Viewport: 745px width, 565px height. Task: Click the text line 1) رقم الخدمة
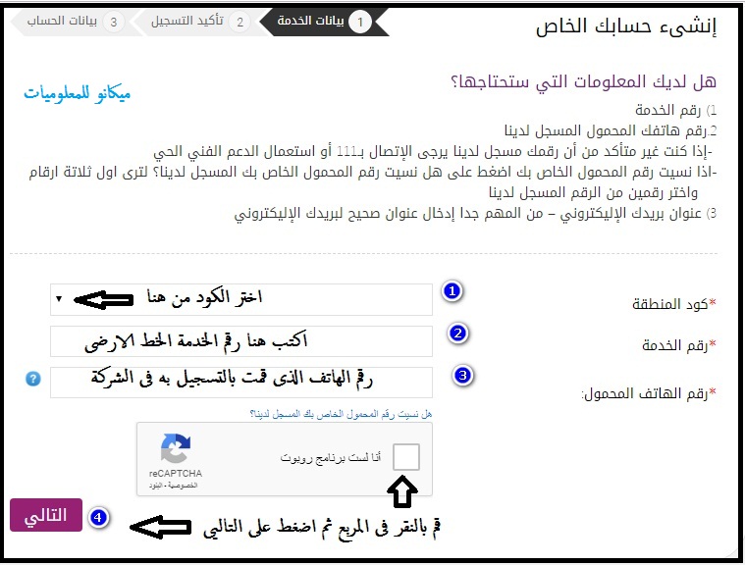coord(675,110)
